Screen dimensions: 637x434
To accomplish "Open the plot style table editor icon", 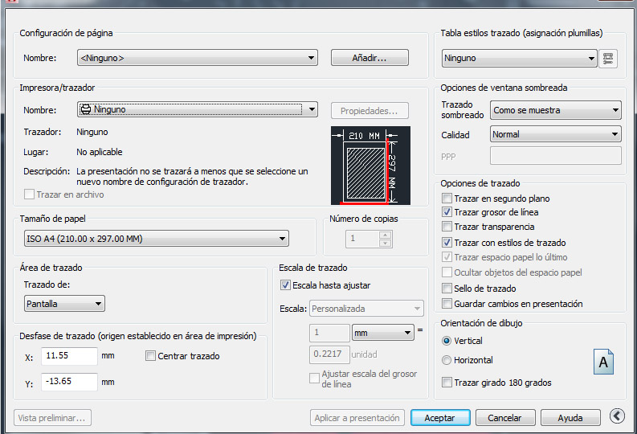I will (x=608, y=59).
